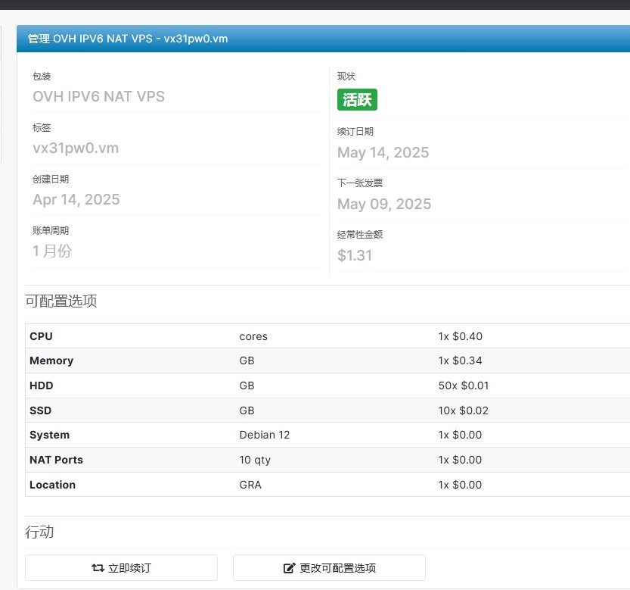Click the System row label

pos(49,435)
